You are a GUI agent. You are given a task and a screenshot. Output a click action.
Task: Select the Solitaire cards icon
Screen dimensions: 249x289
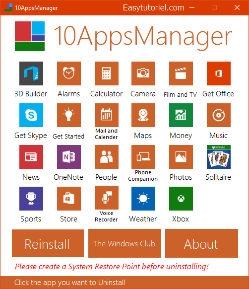(x=219, y=157)
